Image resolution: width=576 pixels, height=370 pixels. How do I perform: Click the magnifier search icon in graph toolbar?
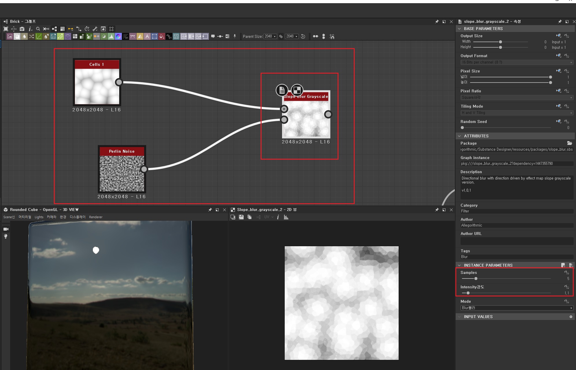click(x=38, y=29)
